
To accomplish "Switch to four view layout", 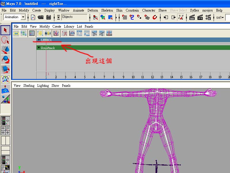I will pyautogui.click(x=5, y=131).
